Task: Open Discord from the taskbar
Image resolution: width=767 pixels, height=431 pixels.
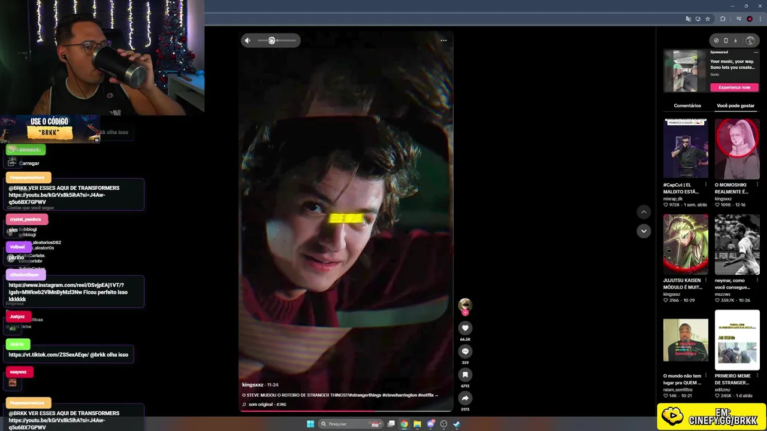Action: 430,424
